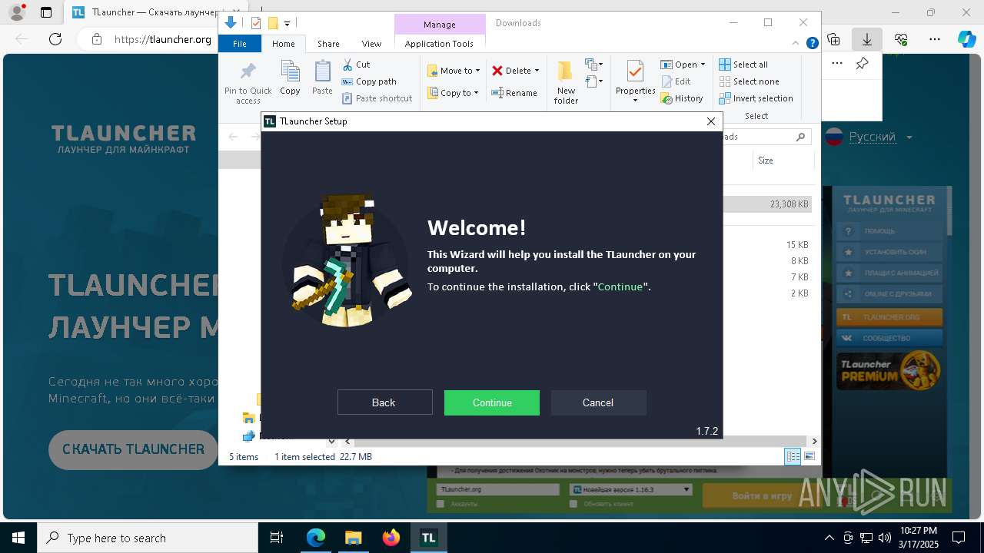The image size is (984, 553).
Task: Open Explorer help icon
Action: point(812,44)
